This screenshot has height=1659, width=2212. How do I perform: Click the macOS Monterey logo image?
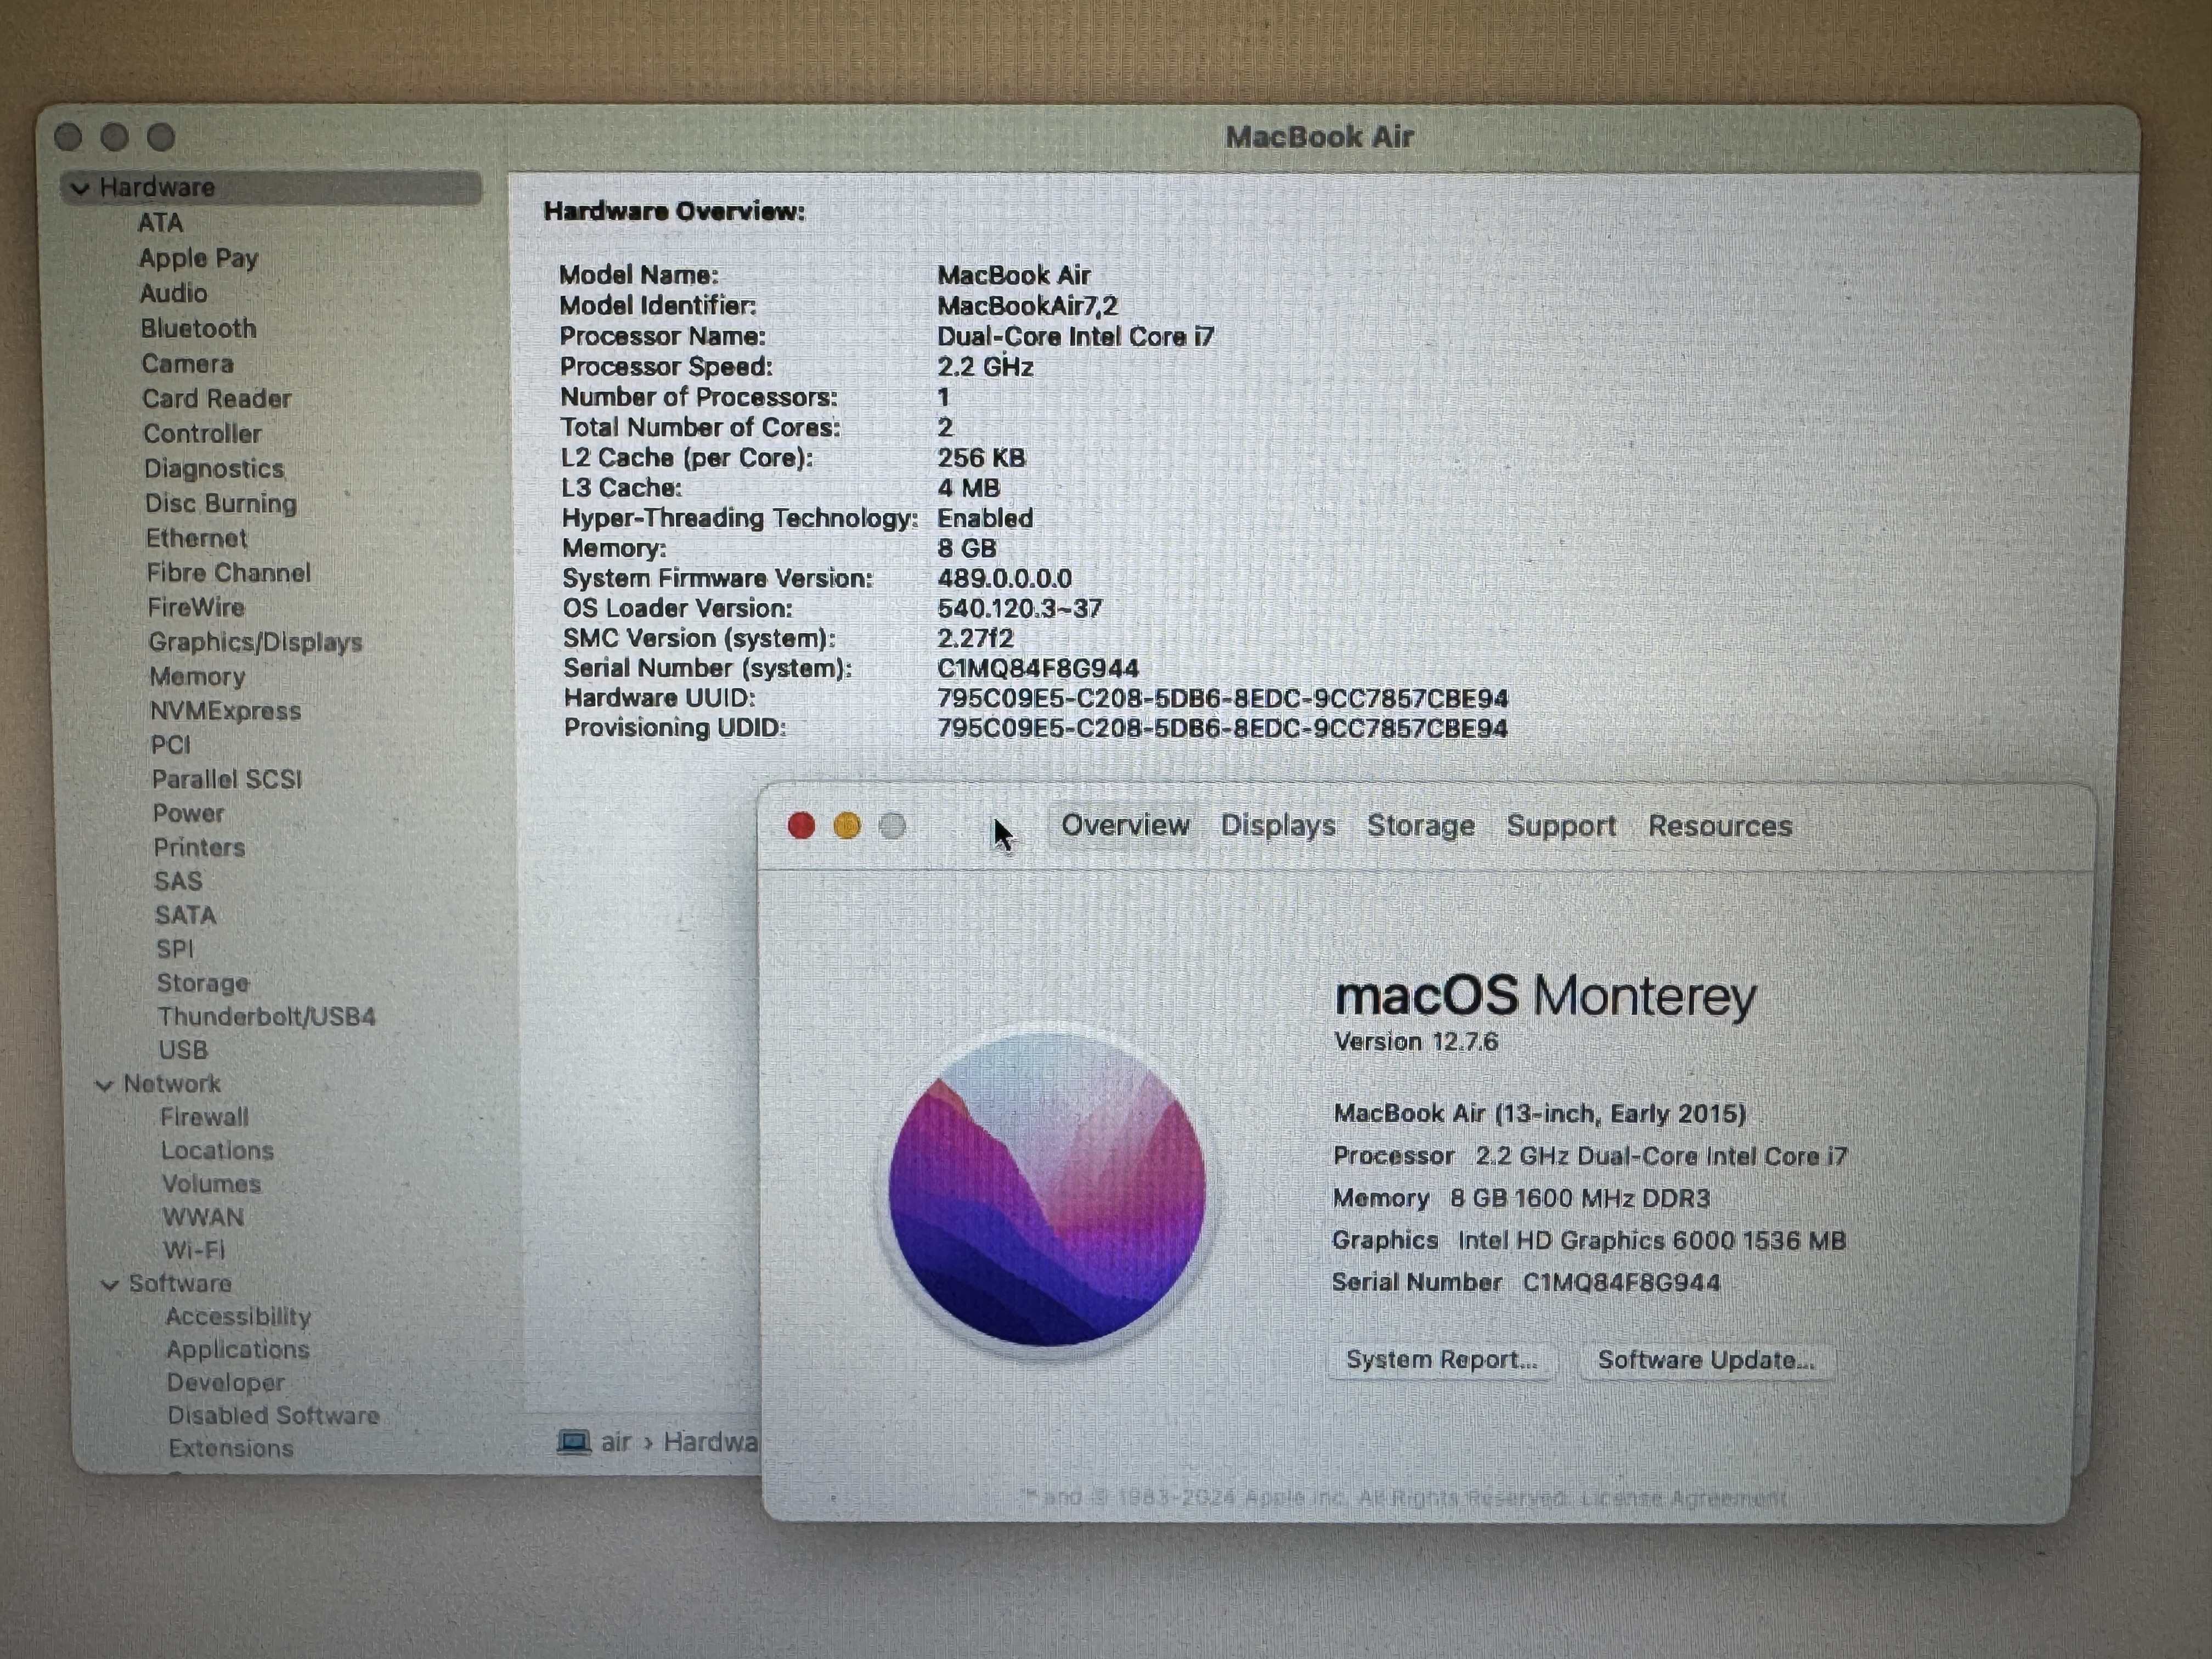pos(1047,1191)
